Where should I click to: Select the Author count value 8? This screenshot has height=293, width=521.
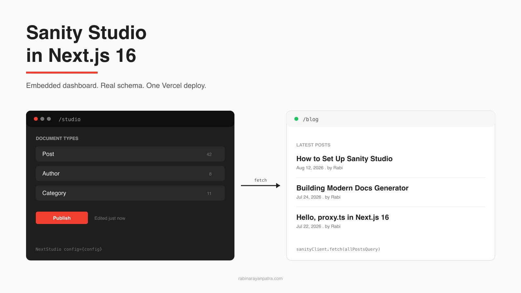[x=210, y=174]
